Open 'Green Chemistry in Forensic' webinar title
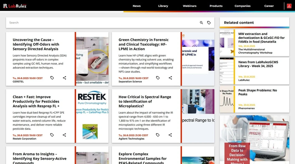The width and height of the screenshot is (295, 164). point(144,44)
